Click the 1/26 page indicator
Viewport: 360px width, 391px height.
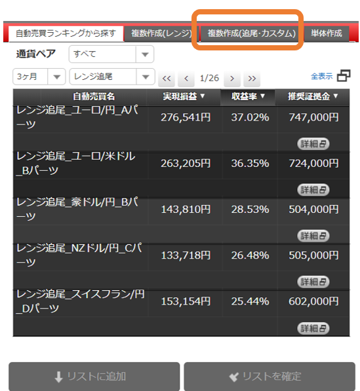pos(209,79)
